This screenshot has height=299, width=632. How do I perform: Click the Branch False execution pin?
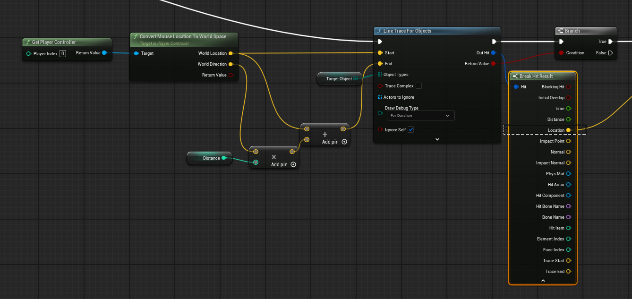[611, 53]
